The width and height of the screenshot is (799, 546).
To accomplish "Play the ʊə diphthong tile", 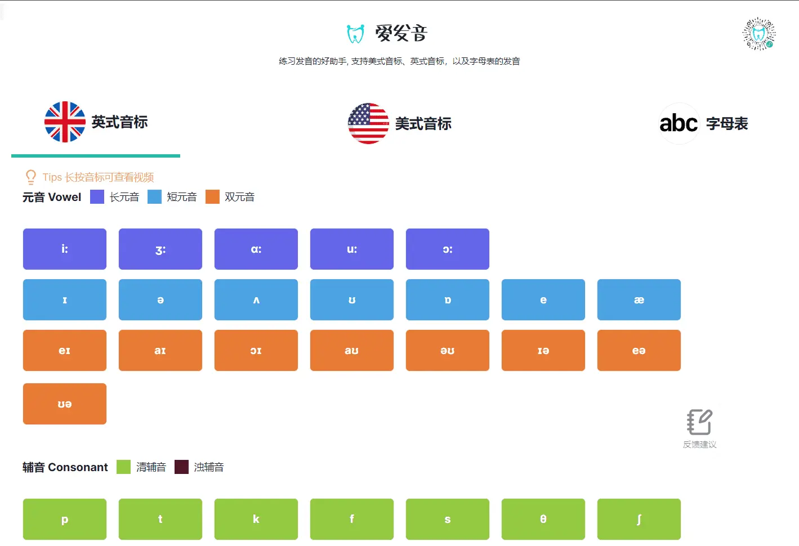I will click(64, 404).
